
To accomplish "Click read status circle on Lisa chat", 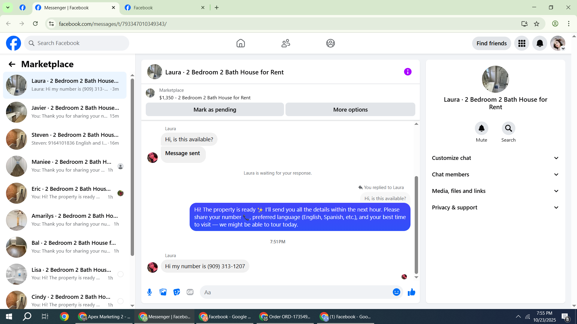I will tap(121, 274).
